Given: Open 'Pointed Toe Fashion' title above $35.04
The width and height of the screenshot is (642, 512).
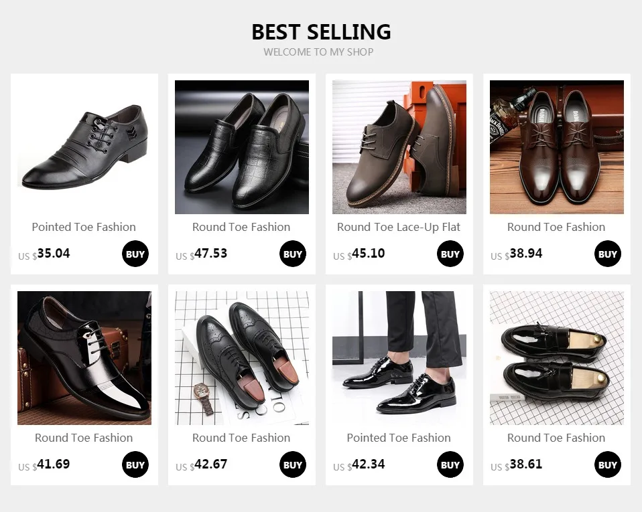Looking at the screenshot, I should (84, 227).
